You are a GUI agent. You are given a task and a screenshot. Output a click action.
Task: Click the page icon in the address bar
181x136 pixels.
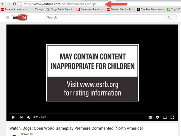tap(21, 4)
